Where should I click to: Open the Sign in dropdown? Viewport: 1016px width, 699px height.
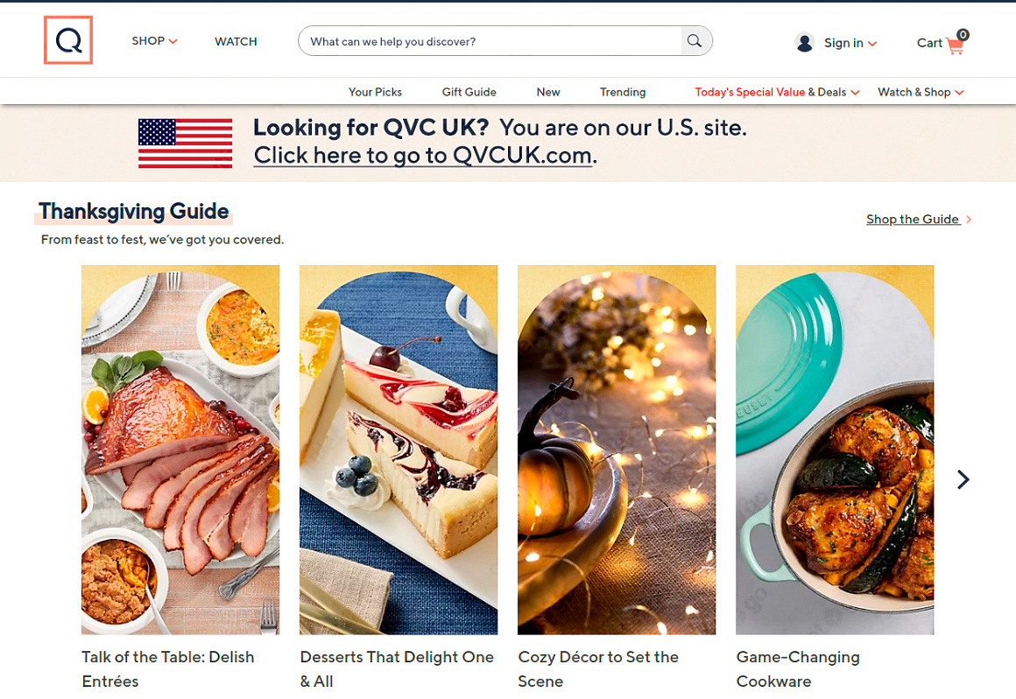[x=850, y=43]
